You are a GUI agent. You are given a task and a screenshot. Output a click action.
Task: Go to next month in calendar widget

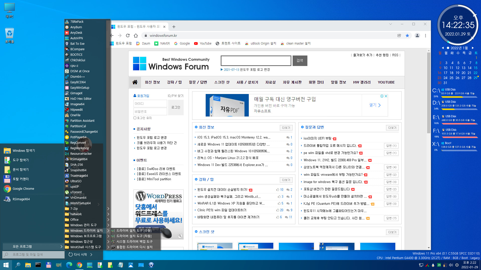[x=473, y=48]
